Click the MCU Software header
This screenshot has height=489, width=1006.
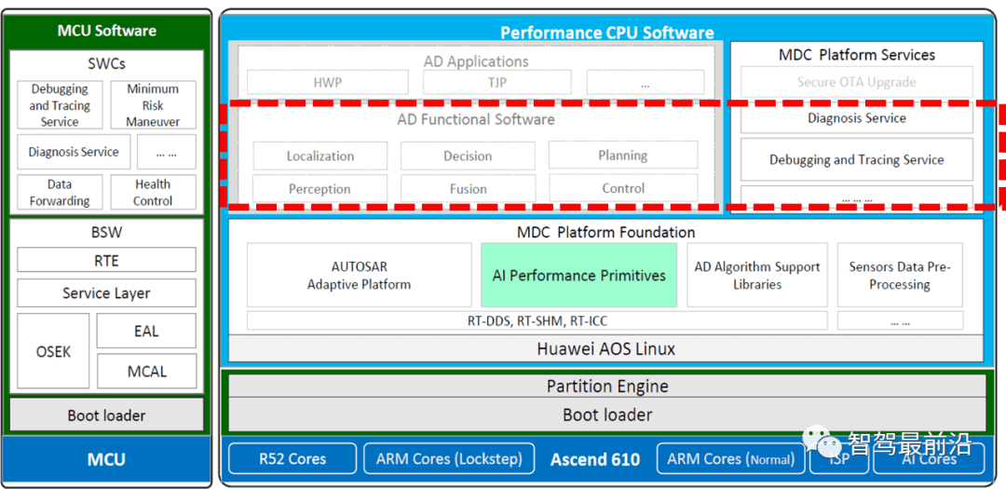(106, 30)
